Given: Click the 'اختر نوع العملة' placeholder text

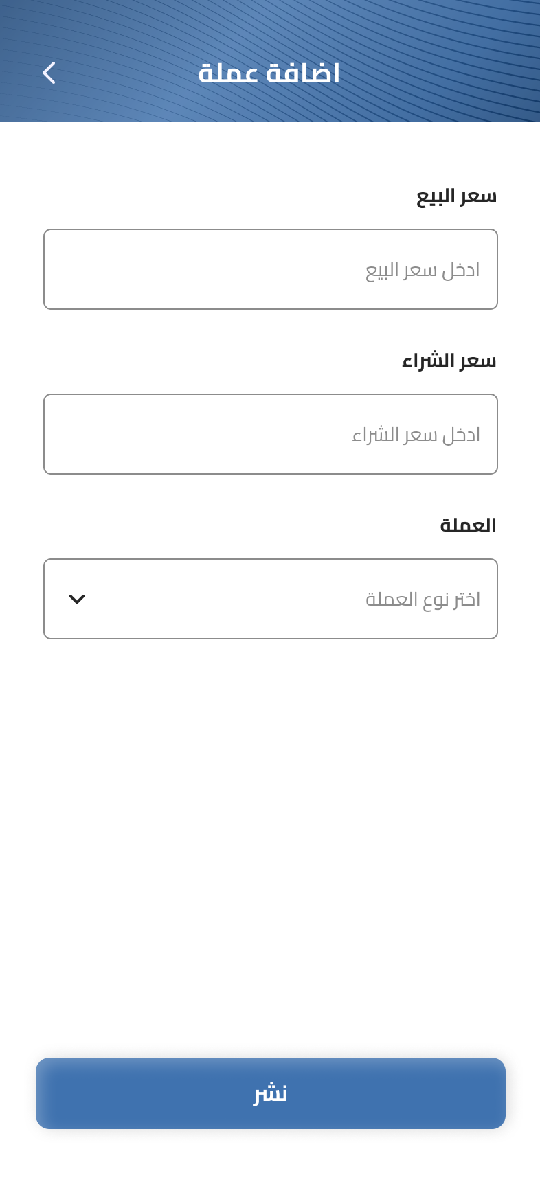Looking at the screenshot, I should pos(423,600).
